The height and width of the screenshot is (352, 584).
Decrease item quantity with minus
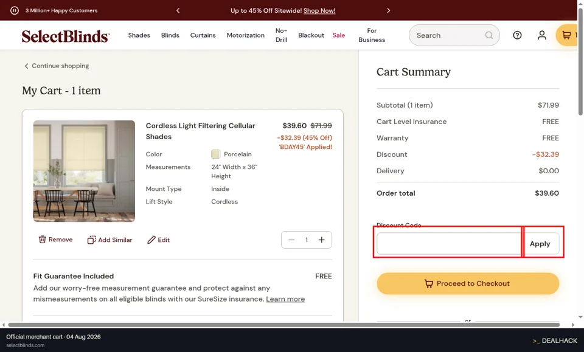coord(291,240)
